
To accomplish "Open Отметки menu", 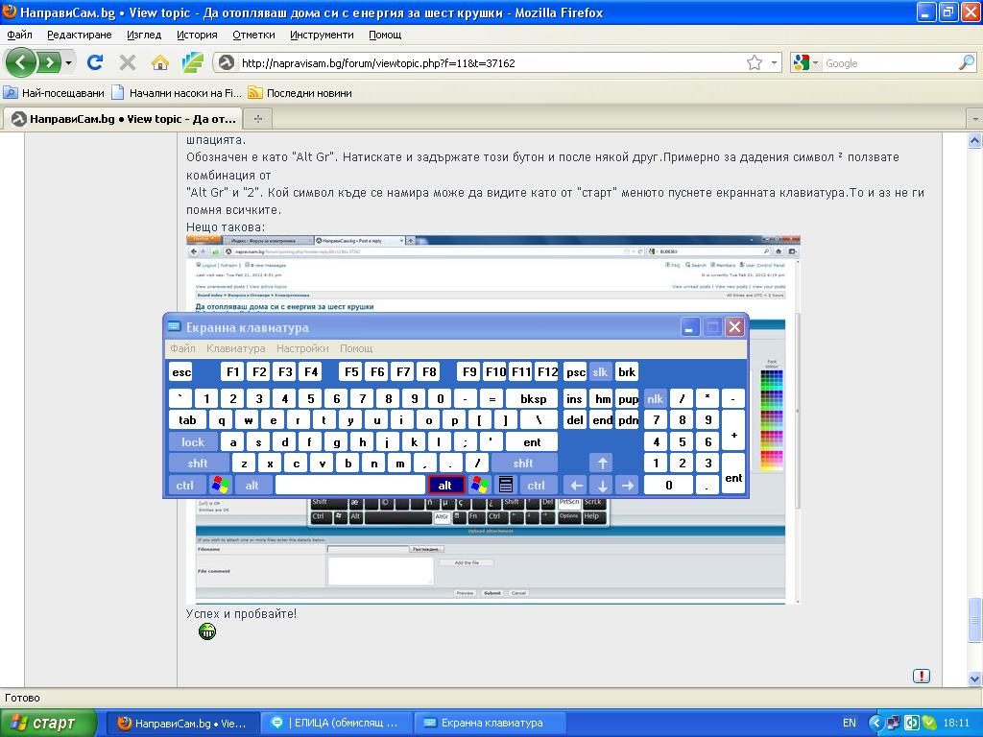I will (253, 35).
